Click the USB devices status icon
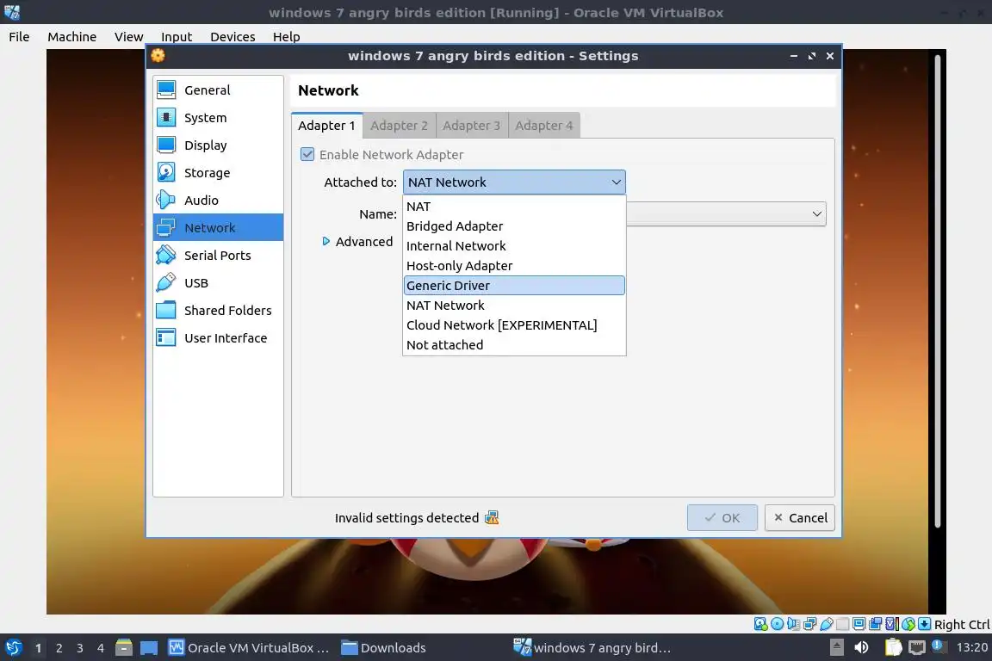Screen dimensions: 992x661 click(x=827, y=624)
